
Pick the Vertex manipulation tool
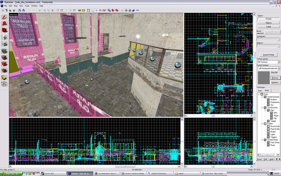pyautogui.click(x=4, y=84)
